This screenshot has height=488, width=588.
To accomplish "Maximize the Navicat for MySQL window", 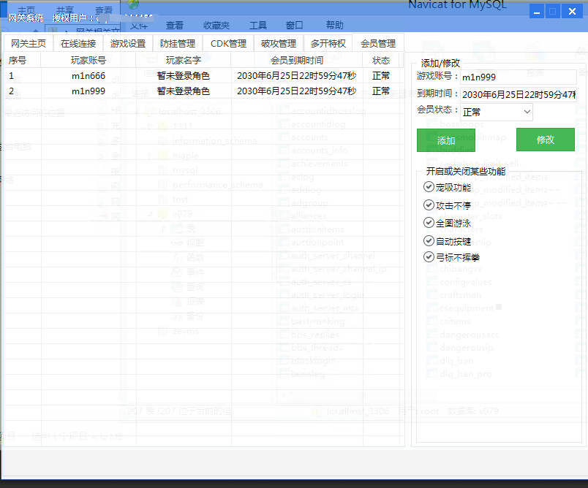I will coord(553,11).
